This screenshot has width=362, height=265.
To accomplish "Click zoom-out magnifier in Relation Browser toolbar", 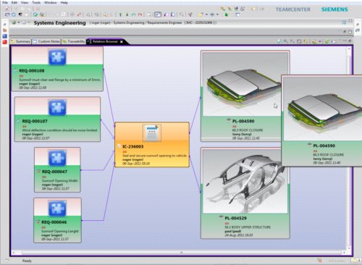I will 292,41.
